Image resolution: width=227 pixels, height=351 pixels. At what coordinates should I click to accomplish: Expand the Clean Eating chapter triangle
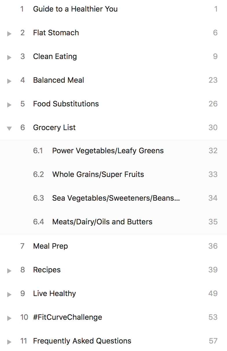pyautogui.click(x=9, y=58)
